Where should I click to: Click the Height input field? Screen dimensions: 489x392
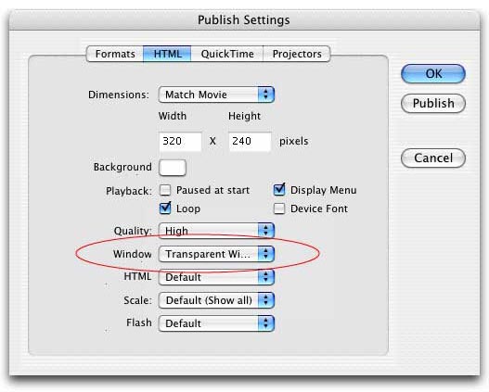tap(250, 142)
